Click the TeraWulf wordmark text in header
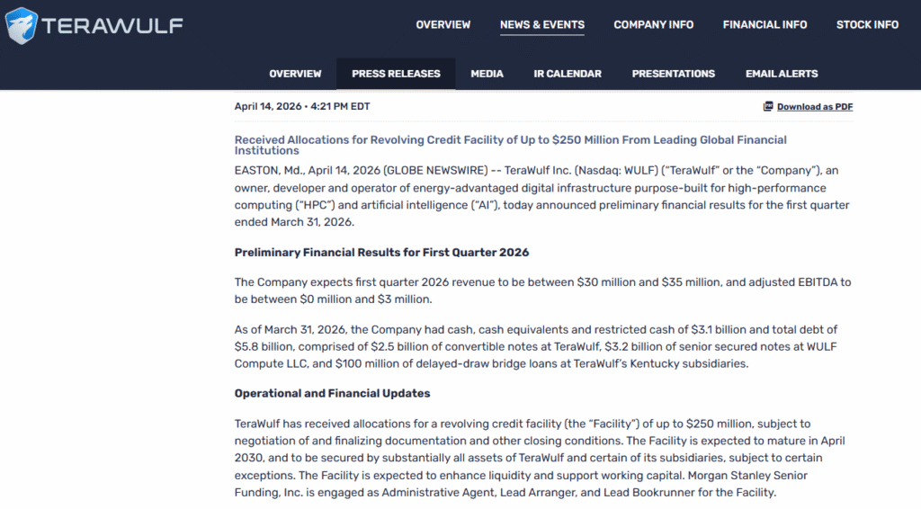 pos(112,25)
